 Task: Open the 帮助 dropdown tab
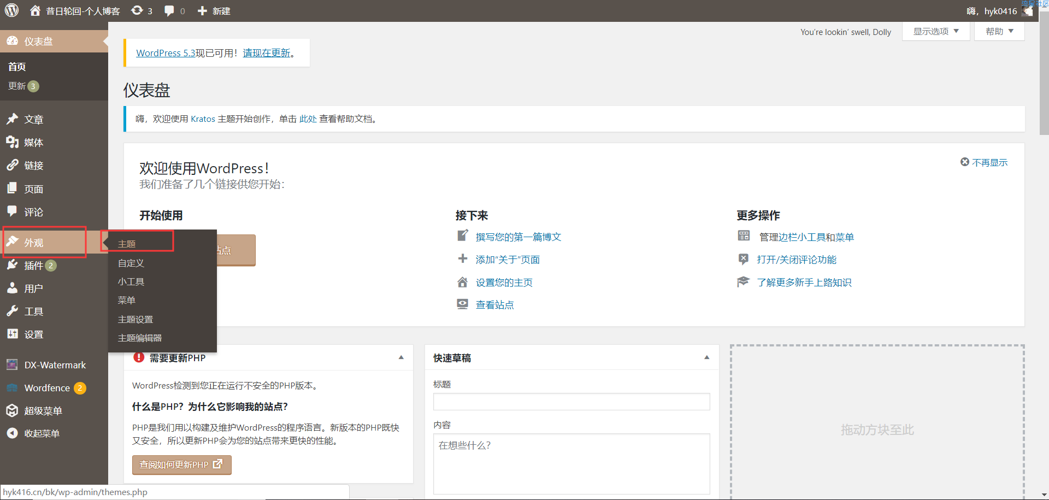(x=999, y=32)
